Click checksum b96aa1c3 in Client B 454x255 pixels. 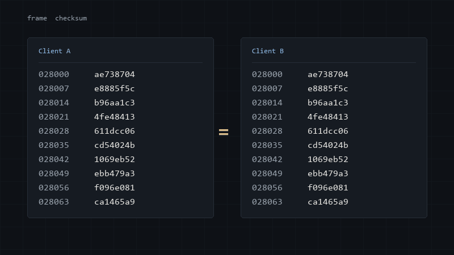(328, 103)
